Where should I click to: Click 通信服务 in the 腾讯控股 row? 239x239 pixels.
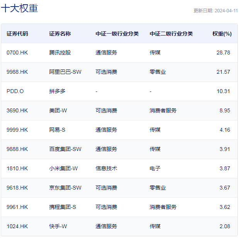coord(106,53)
